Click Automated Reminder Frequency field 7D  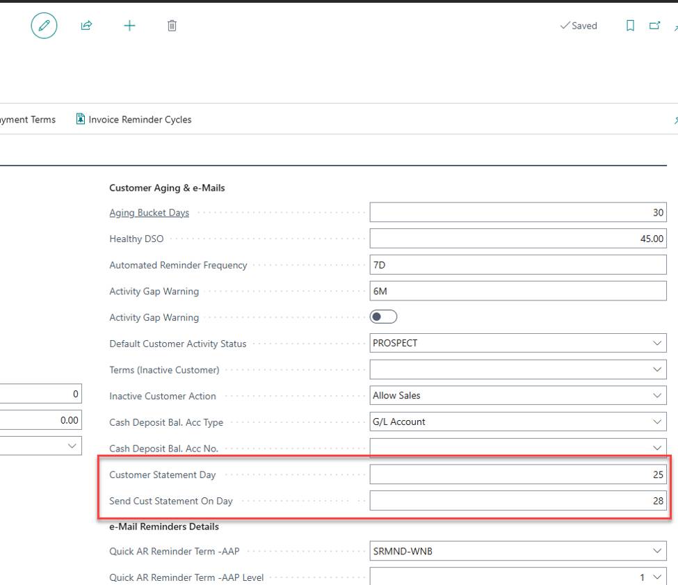(x=518, y=264)
